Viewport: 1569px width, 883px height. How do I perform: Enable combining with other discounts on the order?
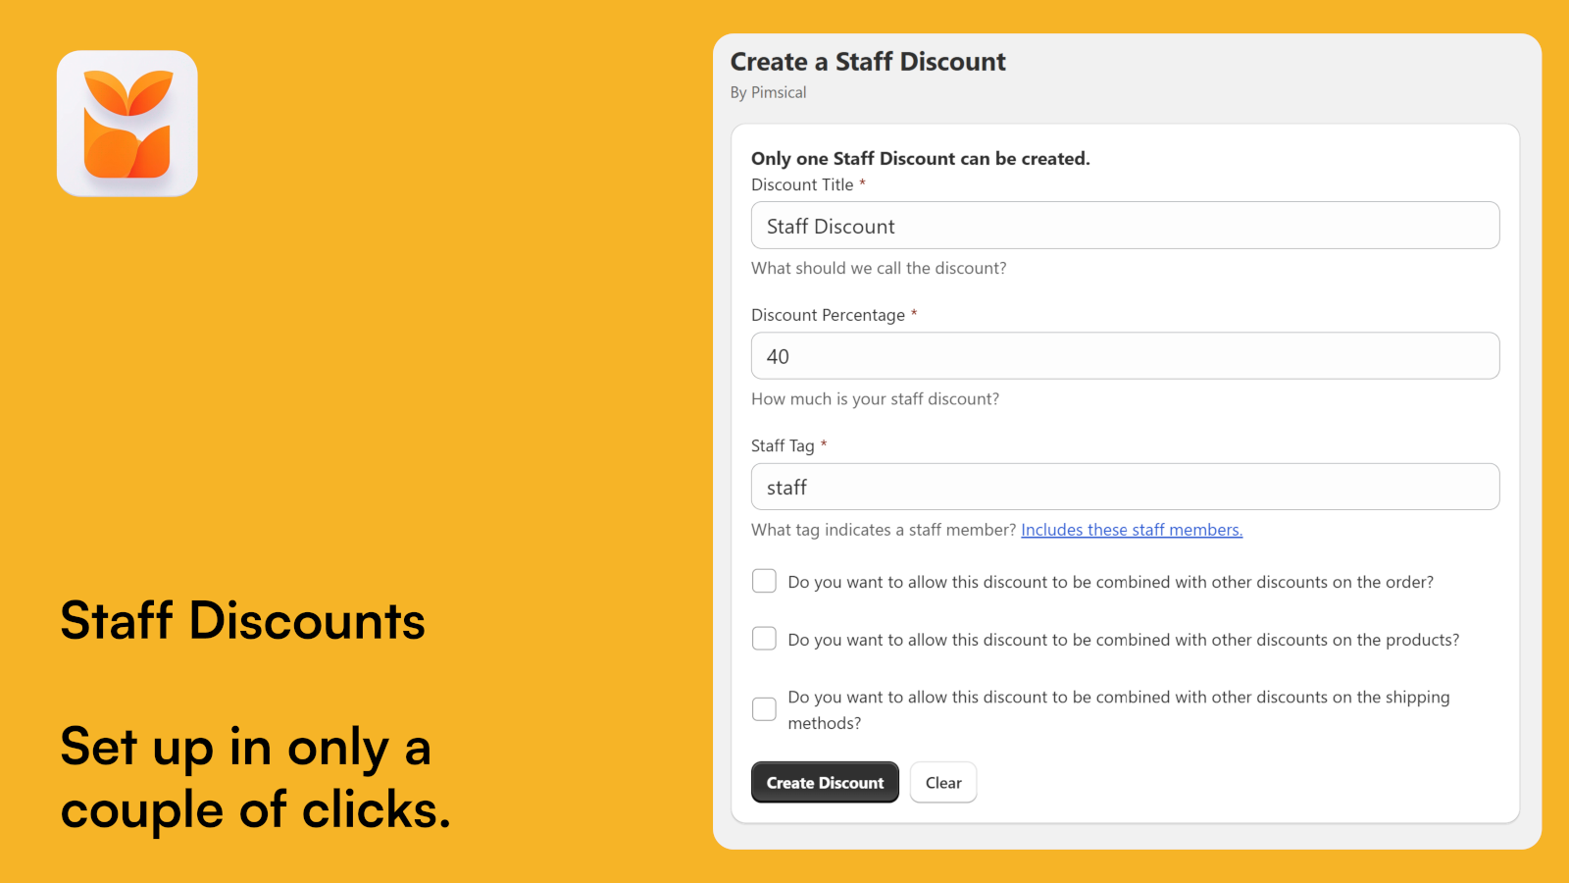point(764,581)
